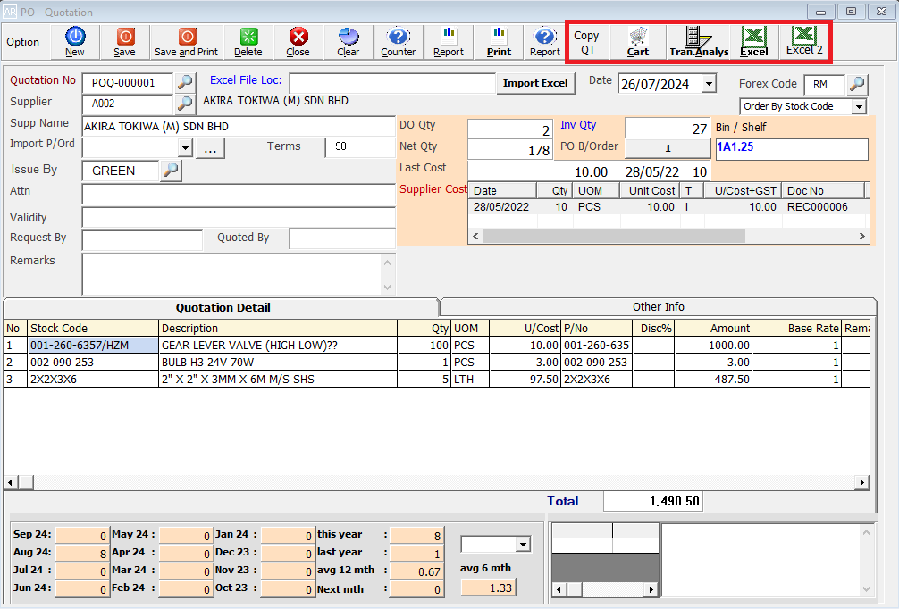Click the New toolbar button
The image size is (899, 609).
click(75, 42)
